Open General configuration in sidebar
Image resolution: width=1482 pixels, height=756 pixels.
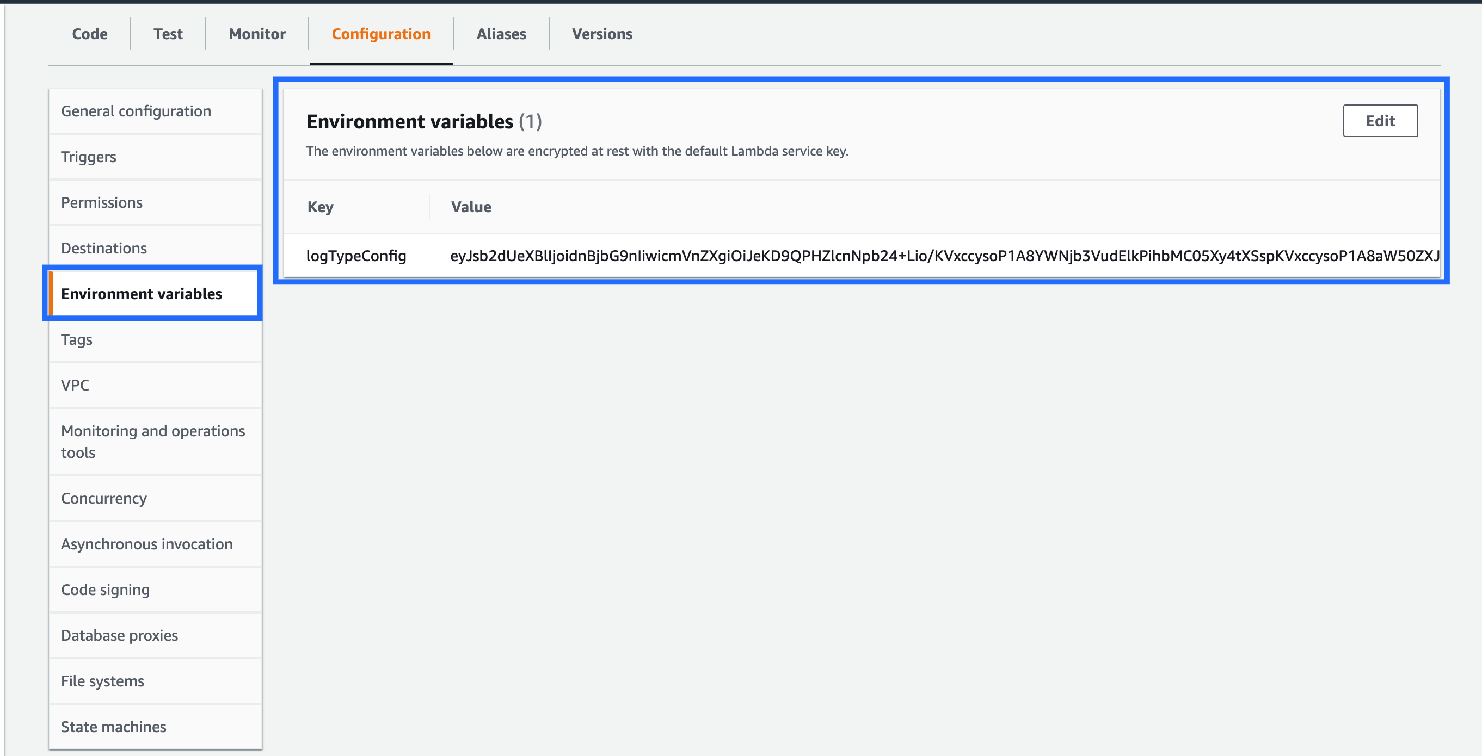[x=137, y=111]
